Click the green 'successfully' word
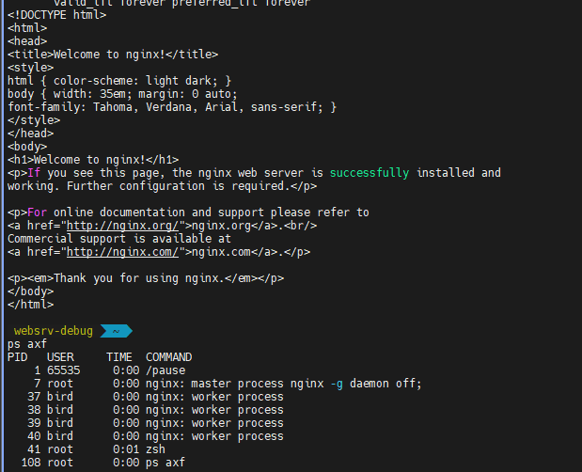This screenshot has height=472, width=582. pyautogui.click(x=370, y=173)
